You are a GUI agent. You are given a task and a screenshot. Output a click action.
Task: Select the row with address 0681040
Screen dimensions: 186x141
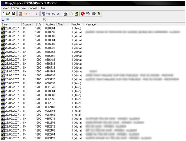pyautogui.click(x=93, y=87)
